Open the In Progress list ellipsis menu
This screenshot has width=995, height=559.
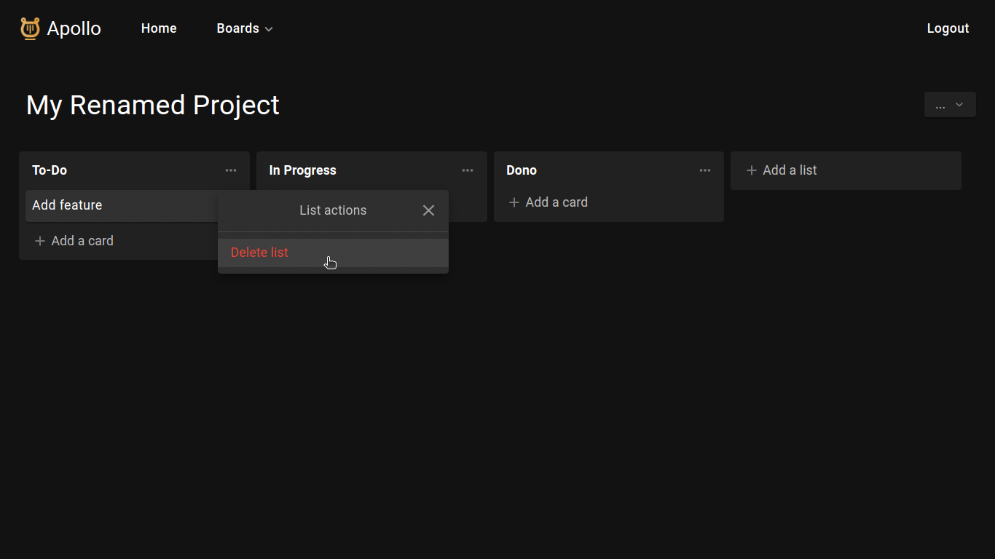point(468,170)
